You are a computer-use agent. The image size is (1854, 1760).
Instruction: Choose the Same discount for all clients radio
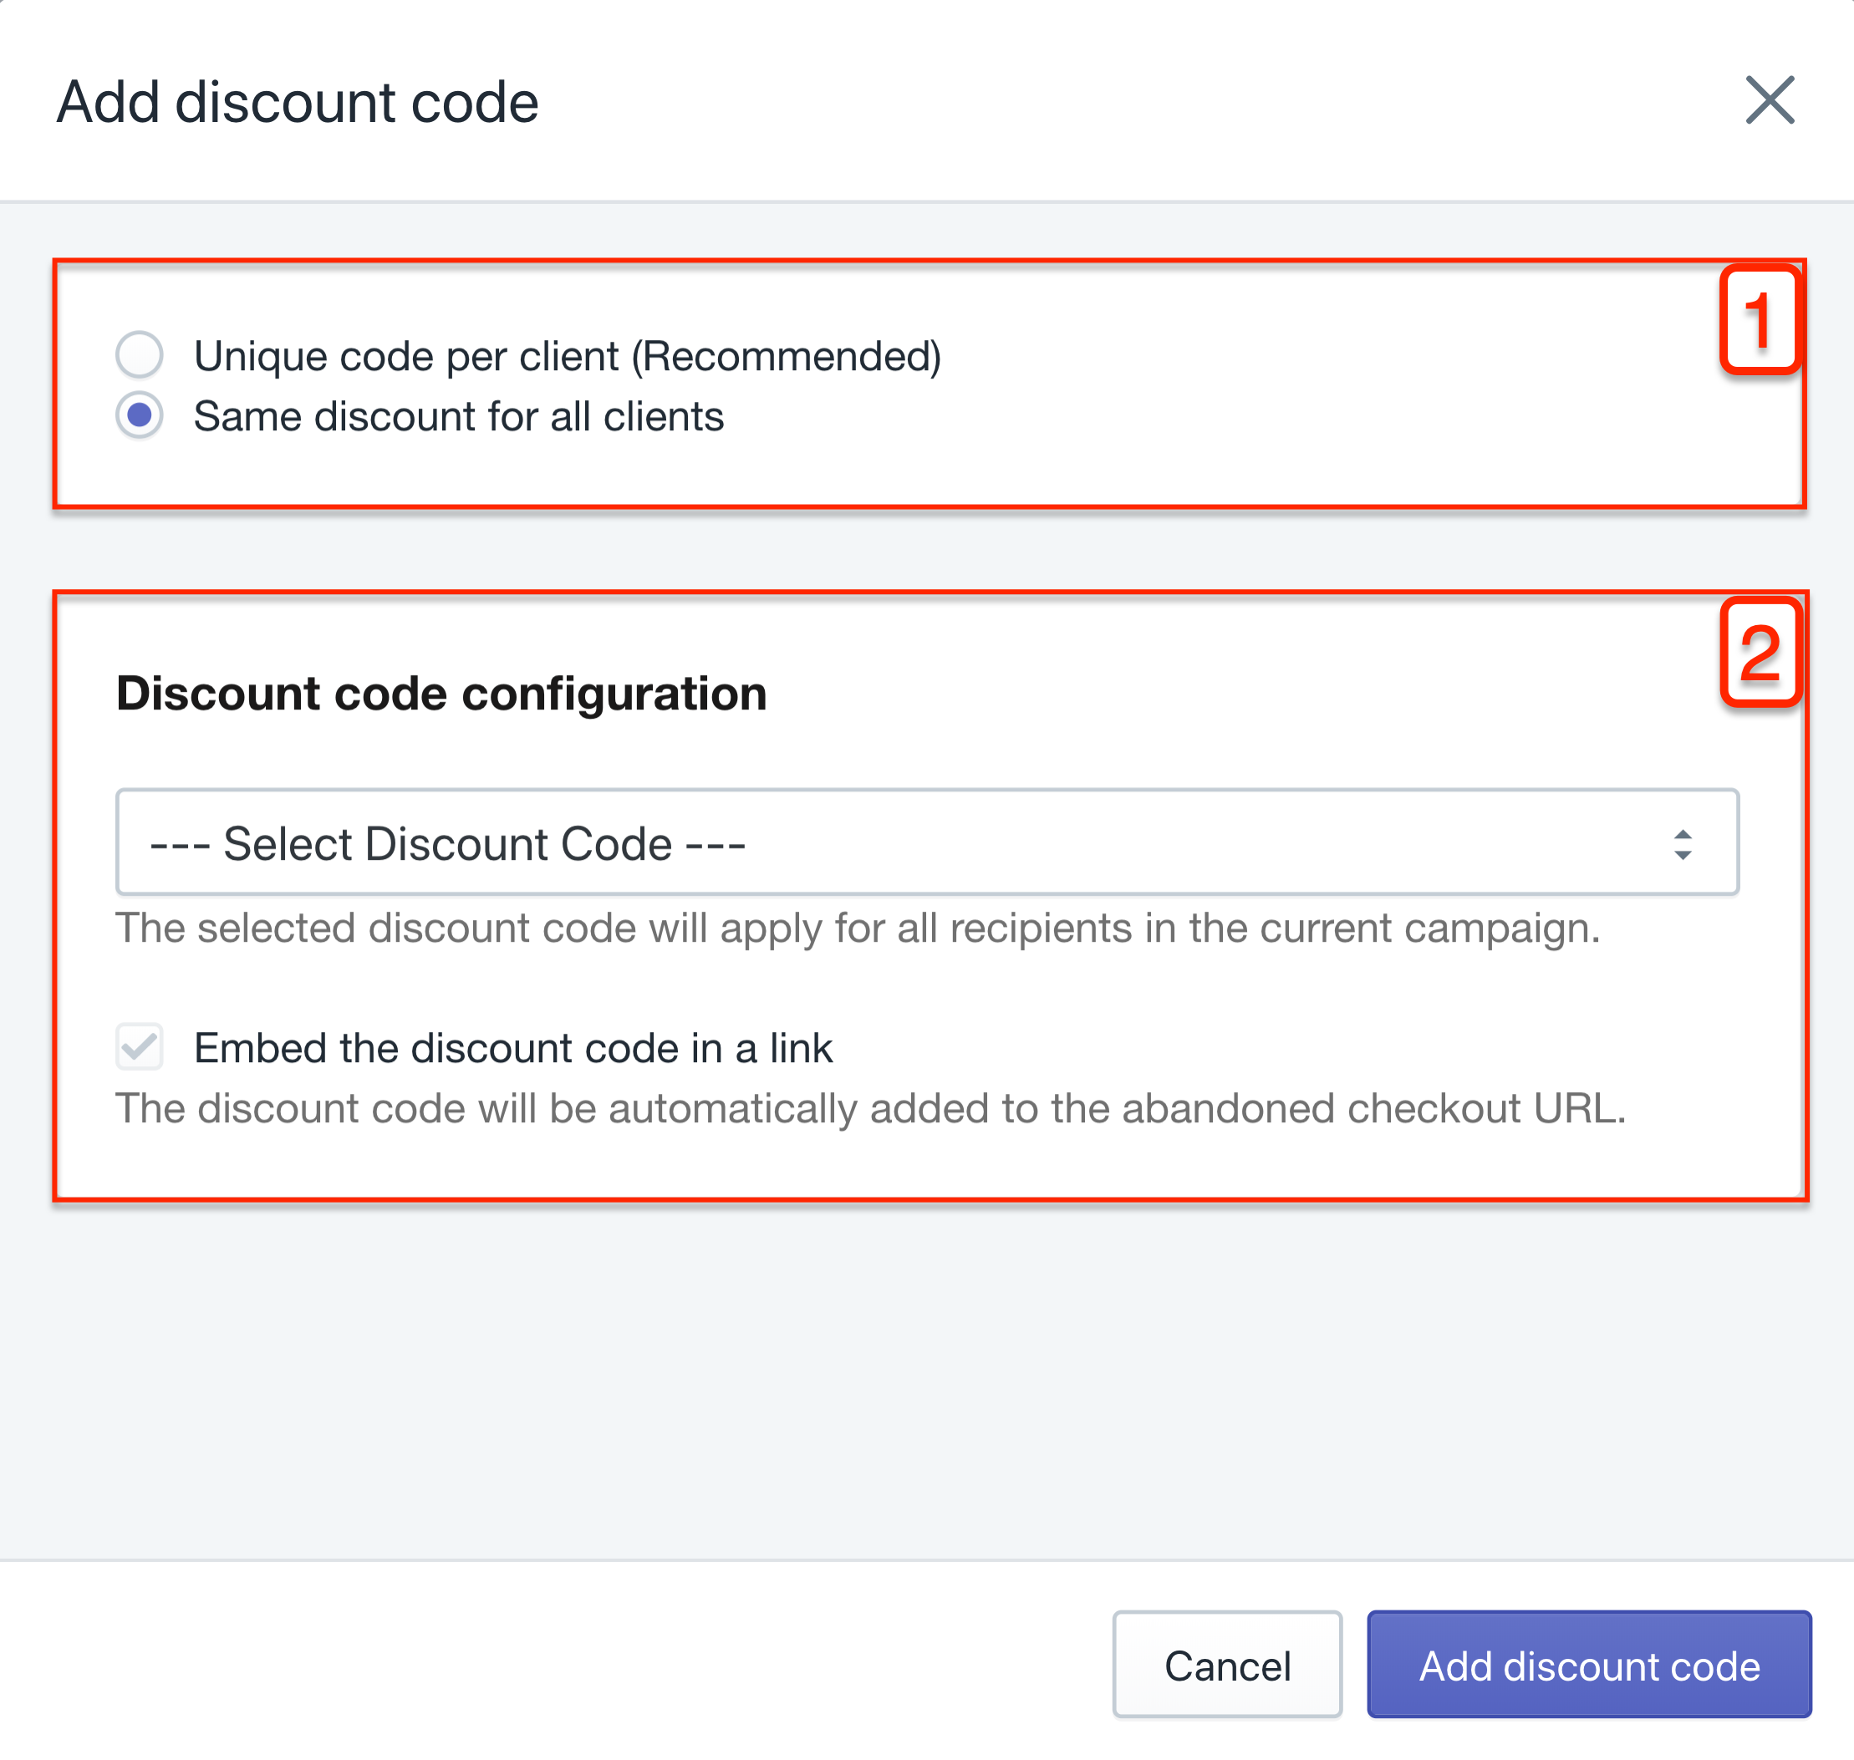coord(140,415)
